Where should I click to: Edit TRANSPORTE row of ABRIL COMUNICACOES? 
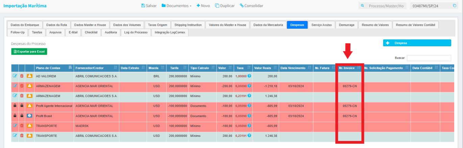pyautogui.click(x=15, y=135)
